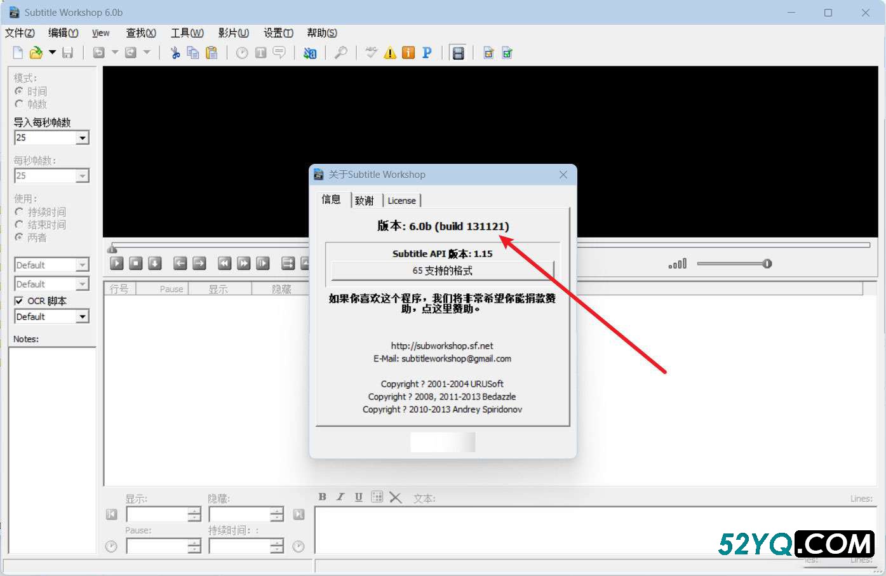
Task: Click the Undo toolbar icon
Action: click(x=99, y=53)
